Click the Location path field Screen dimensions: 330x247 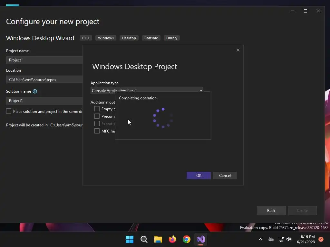[44, 80]
